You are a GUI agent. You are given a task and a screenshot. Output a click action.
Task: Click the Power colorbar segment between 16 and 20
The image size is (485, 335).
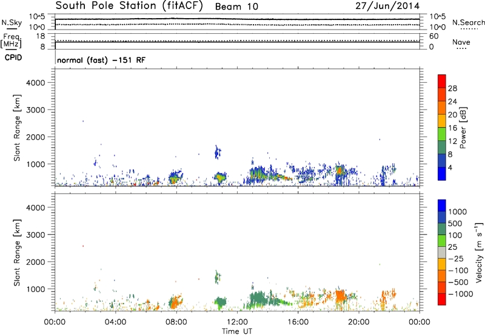(442, 121)
